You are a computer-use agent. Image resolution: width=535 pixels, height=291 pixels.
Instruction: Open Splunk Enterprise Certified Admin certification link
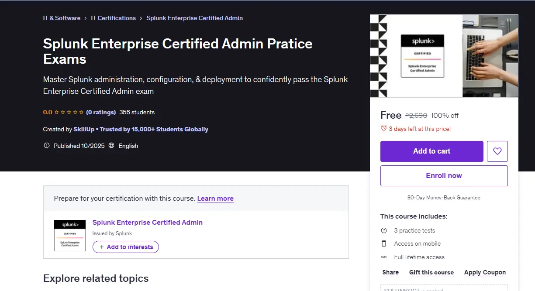pos(148,223)
